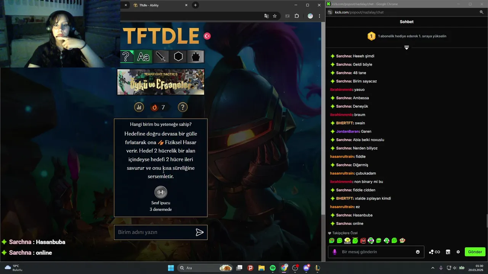Viewport: 488px width, 274px height.
Task: Click zoom magnifier in chat window address bar
Action: [482, 12]
